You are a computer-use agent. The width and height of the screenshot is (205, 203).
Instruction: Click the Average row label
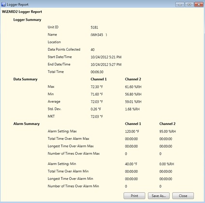click(54, 102)
